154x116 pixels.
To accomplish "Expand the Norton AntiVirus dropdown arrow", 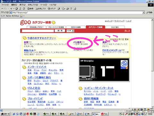I will point(24,16).
